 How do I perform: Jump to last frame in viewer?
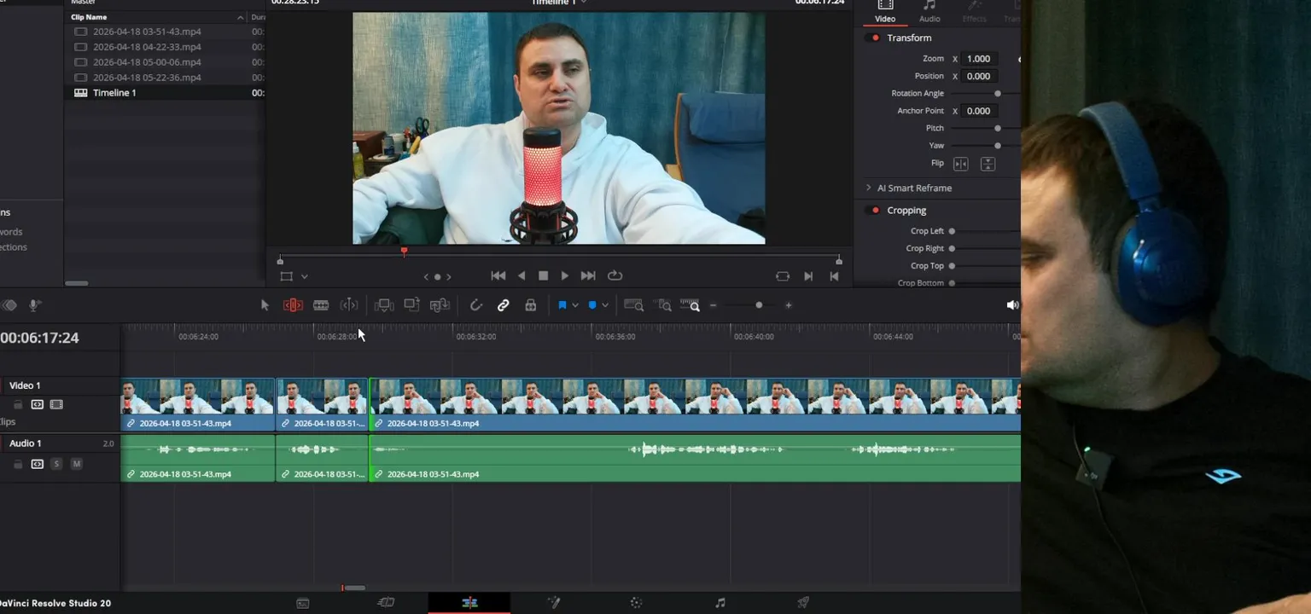588,275
